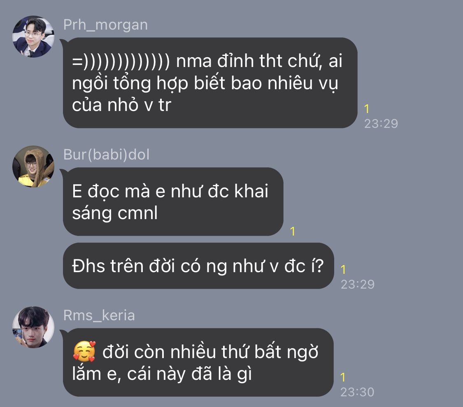The image size is (463, 407).
Task: Click the Prh_morgan sender name
Action: (105, 25)
